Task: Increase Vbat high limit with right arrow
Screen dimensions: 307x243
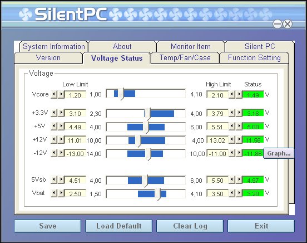Action: pyautogui.click(x=239, y=193)
